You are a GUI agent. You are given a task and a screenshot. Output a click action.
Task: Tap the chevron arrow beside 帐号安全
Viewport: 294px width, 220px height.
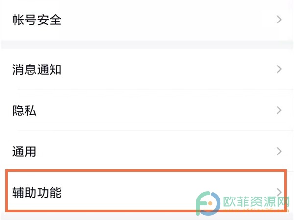click(x=279, y=20)
